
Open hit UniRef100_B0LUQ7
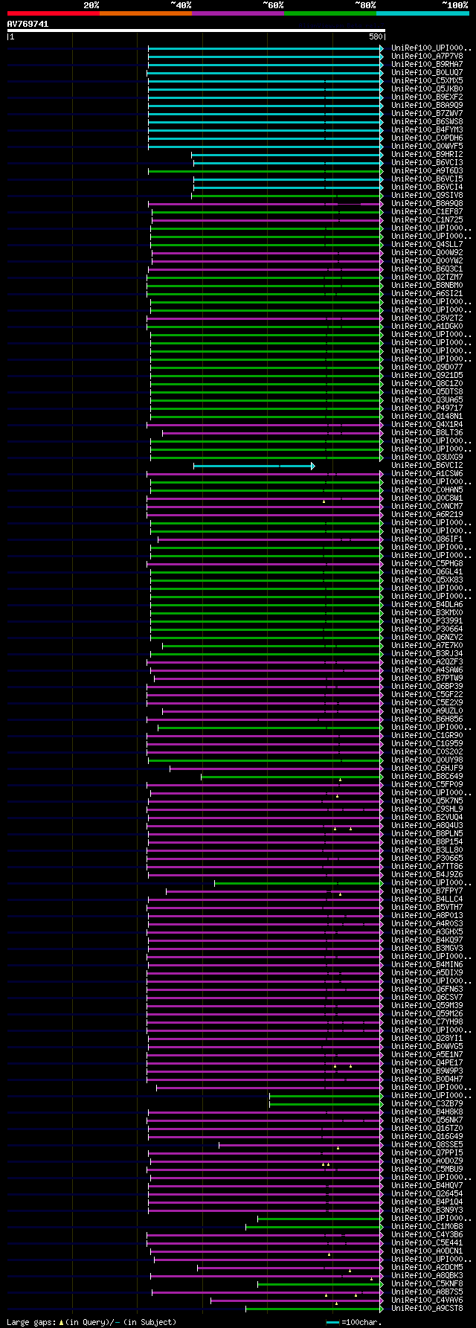point(427,72)
